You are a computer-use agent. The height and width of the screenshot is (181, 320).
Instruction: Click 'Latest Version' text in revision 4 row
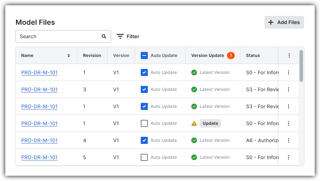(x=215, y=140)
